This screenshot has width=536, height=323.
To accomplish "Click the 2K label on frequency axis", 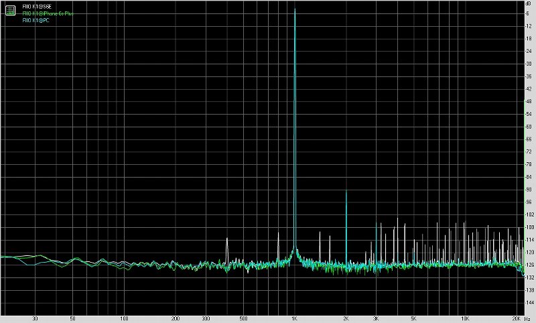I will pos(346,318).
